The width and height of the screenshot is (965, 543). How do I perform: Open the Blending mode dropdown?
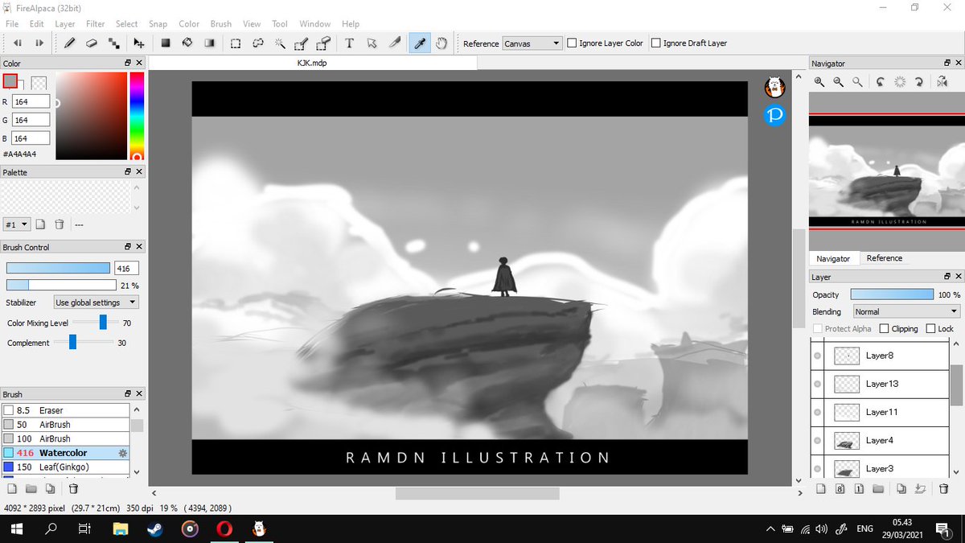(906, 311)
